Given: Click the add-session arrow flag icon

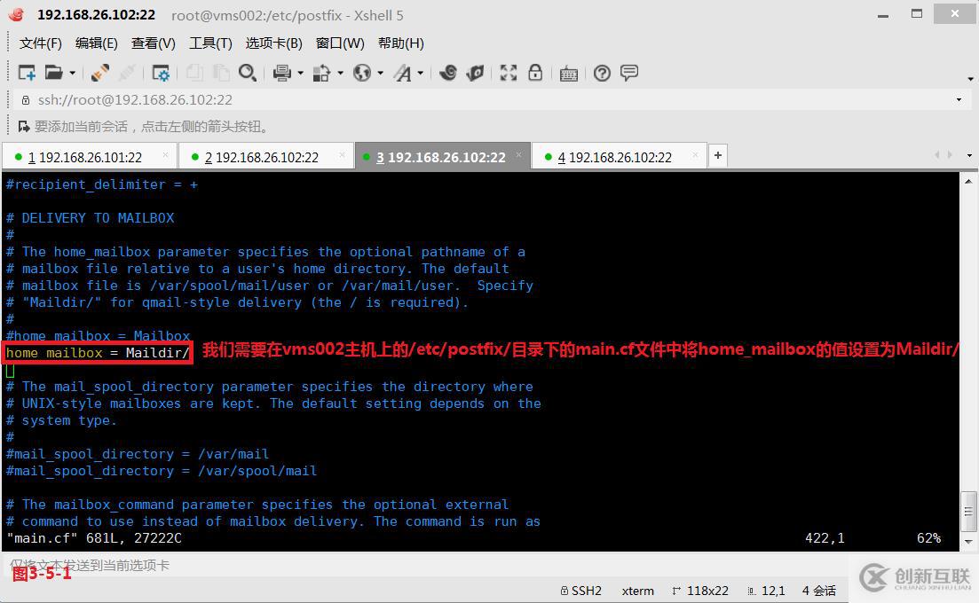Looking at the screenshot, I should click(x=24, y=127).
